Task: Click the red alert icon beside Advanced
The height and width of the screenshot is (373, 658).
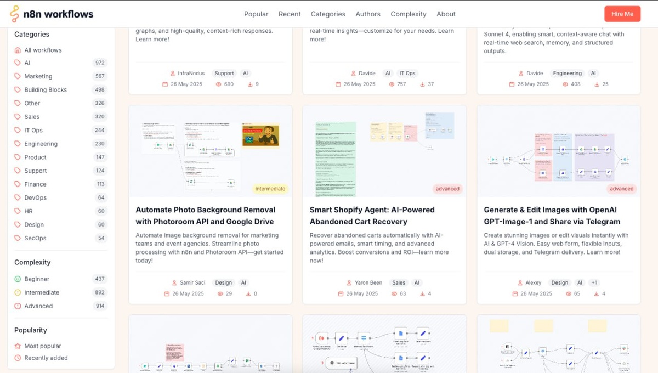Action: tap(18, 306)
